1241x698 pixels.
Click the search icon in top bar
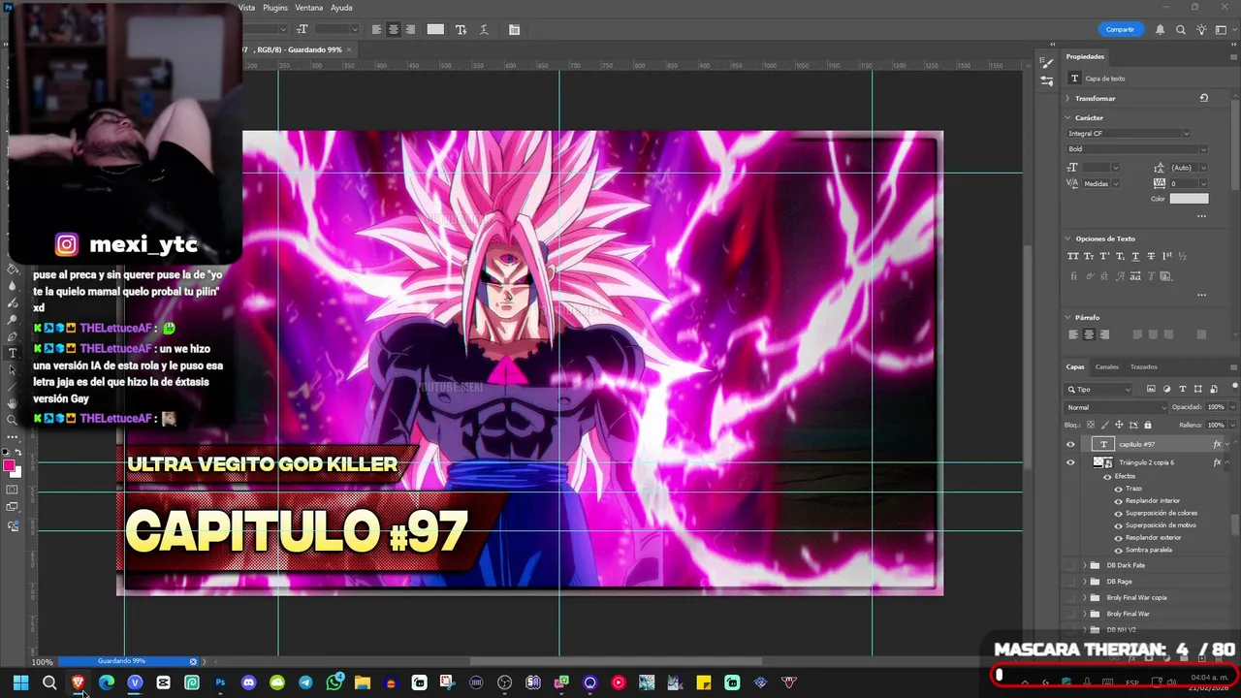tap(1181, 29)
